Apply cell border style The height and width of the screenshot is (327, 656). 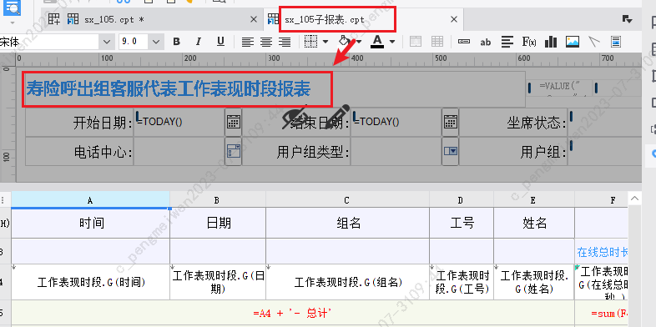pos(310,42)
